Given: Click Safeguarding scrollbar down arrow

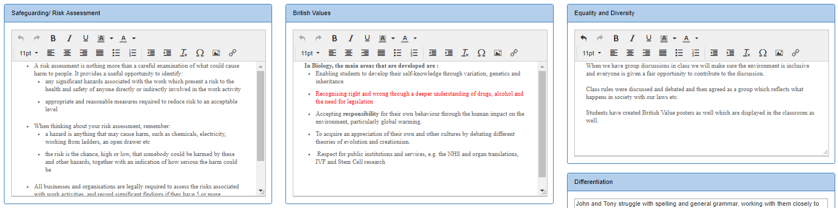Looking at the screenshot, I should 261,191.
